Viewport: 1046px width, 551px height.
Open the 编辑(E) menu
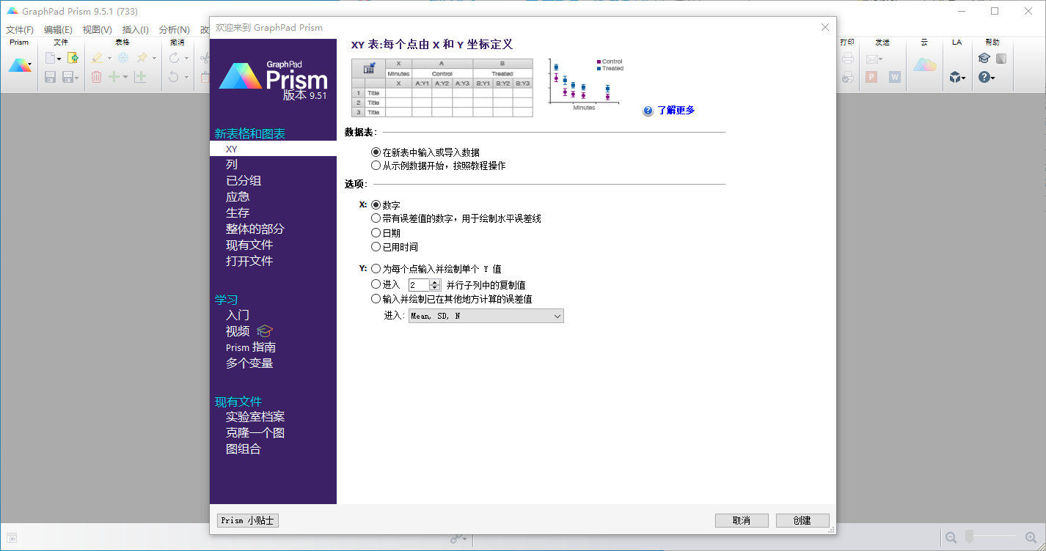pyautogui.click(x=58, y=30)
